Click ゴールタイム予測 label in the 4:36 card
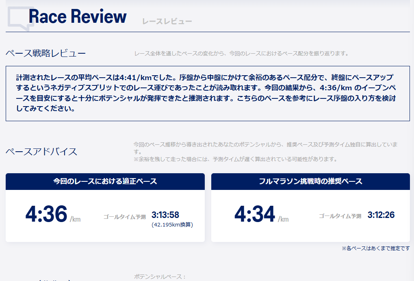The height and width of the screenshot is (281, 414). pos(124,217)
